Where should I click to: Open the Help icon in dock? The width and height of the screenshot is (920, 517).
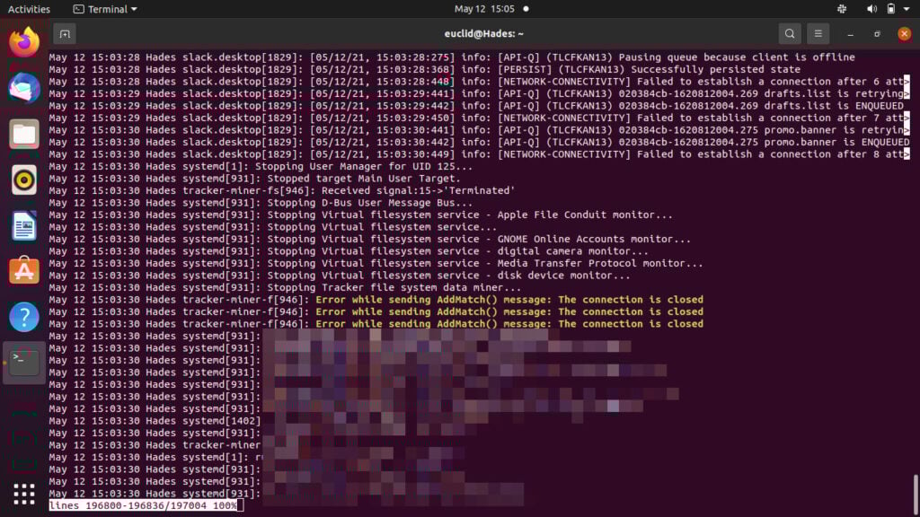pyautogui.click(x=24, y=317)
